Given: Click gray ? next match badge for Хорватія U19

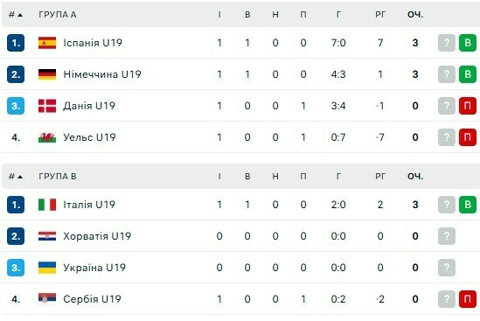Looking at the screenshot, I should [447, 236].
